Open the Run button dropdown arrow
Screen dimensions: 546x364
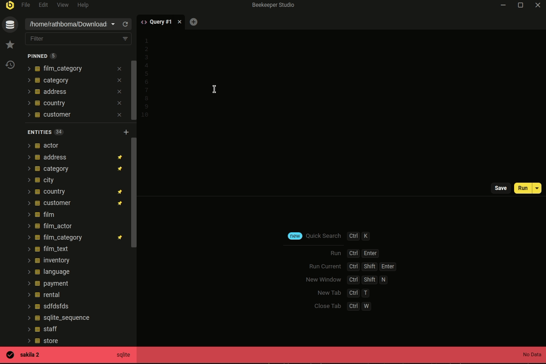pyautogui.click(x=537, y=188)
